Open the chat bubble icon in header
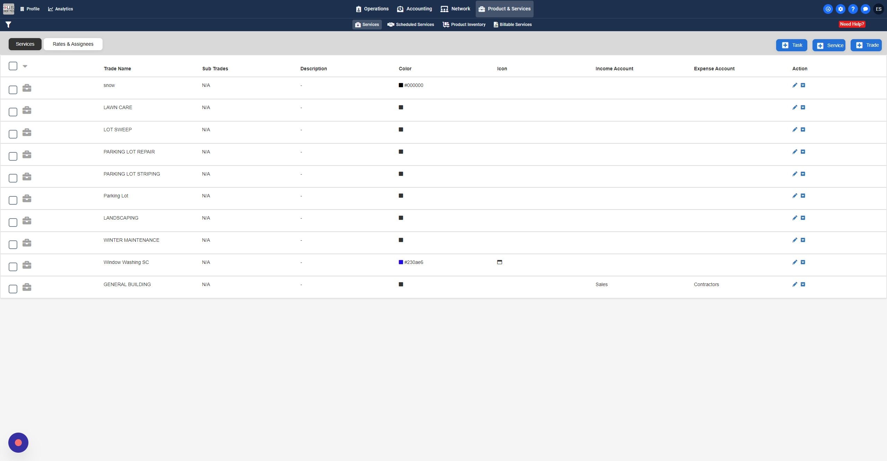This screenshot has height=461, width=887. click(x=865, y=9)
